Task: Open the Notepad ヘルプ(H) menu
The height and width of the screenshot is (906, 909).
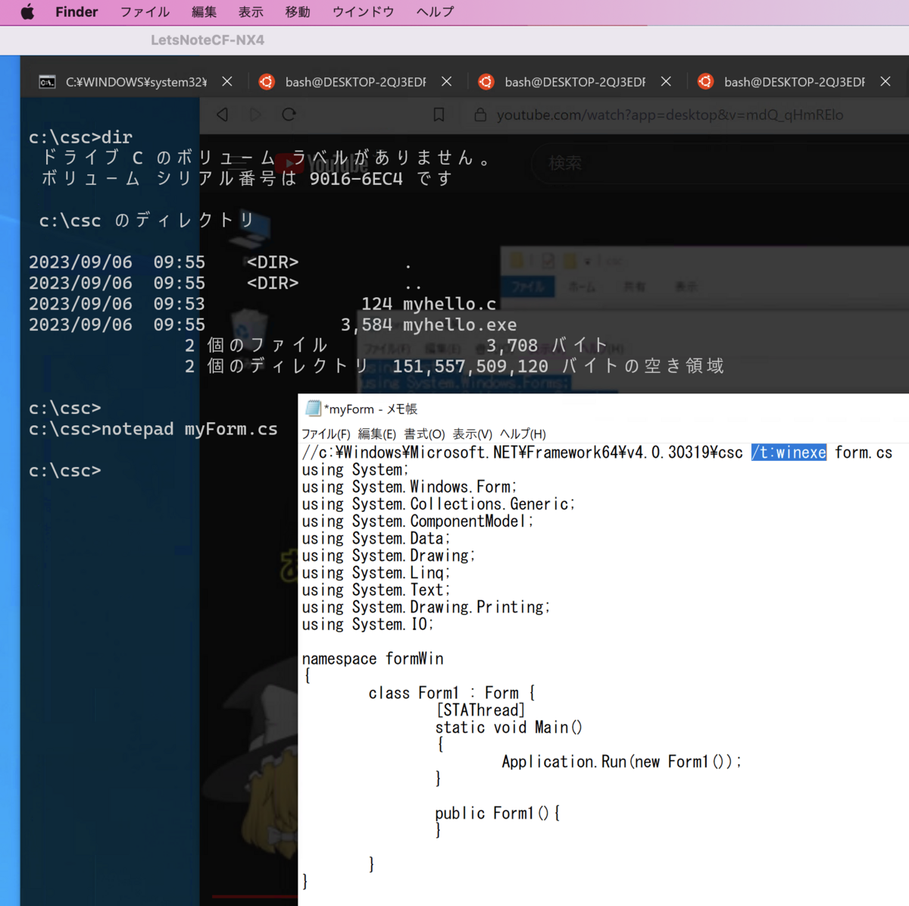Action: tap(523, 434)
